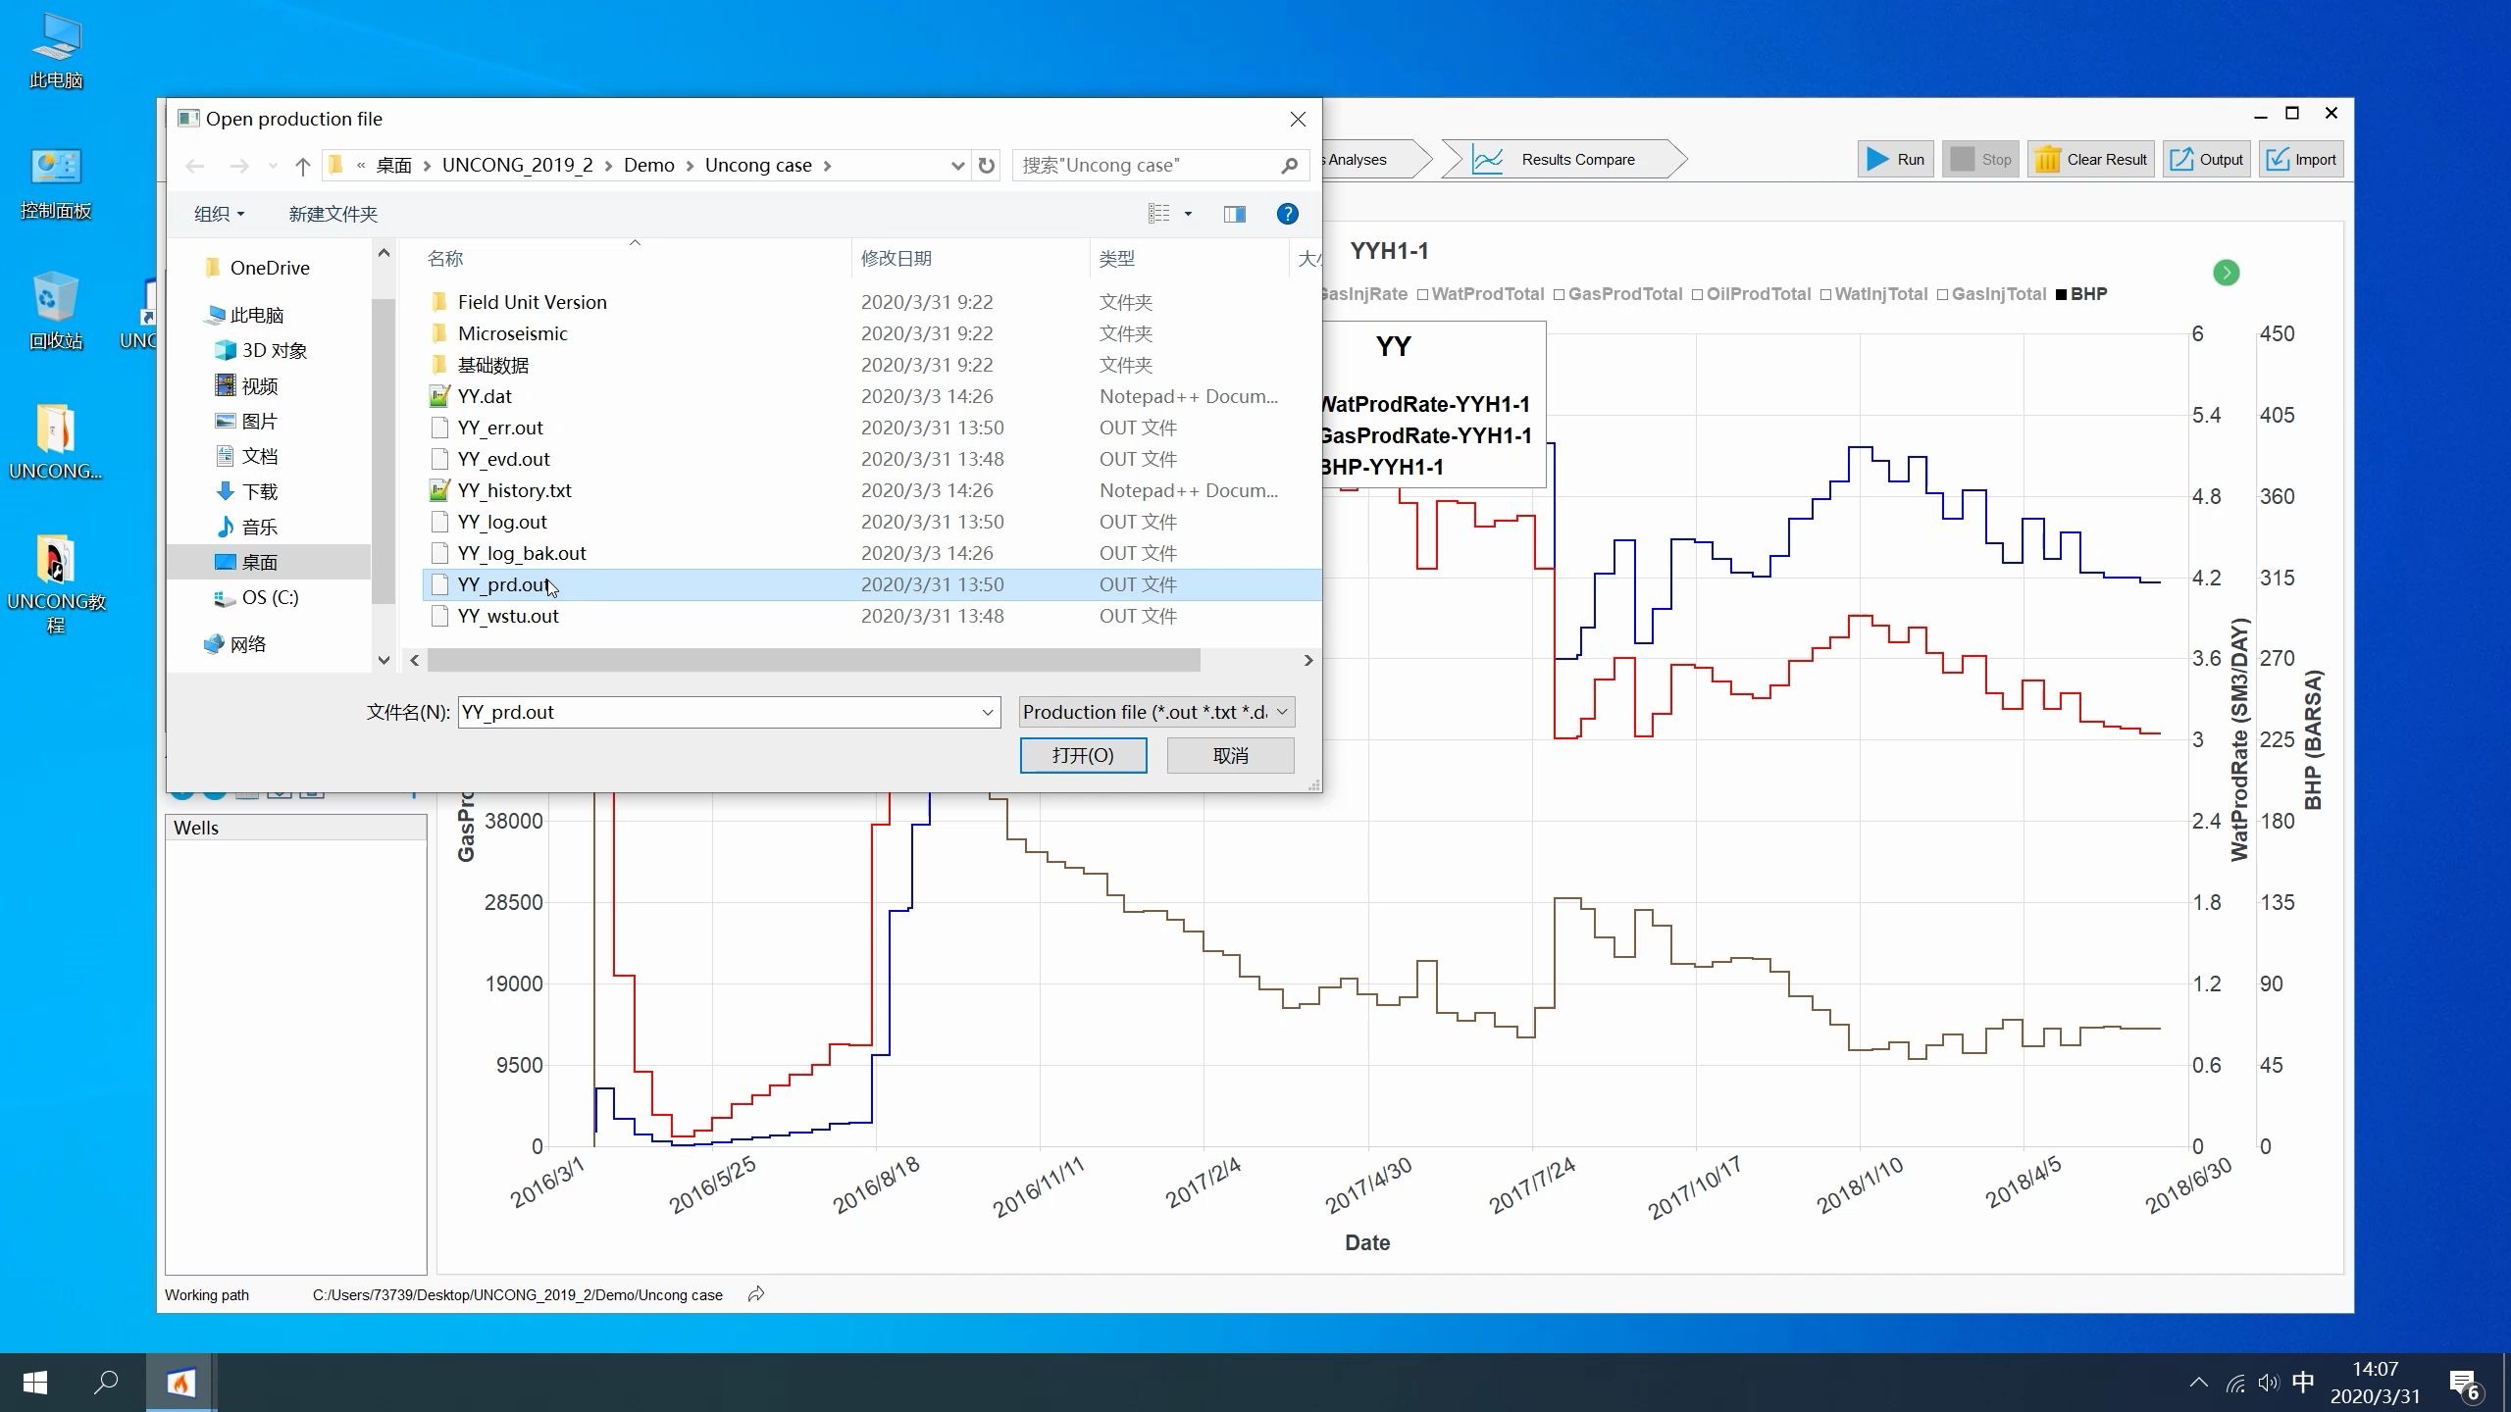2511x1412 pixels.
Task: Click Demo in address breadcrumb
Action: (x=648, y=166)
